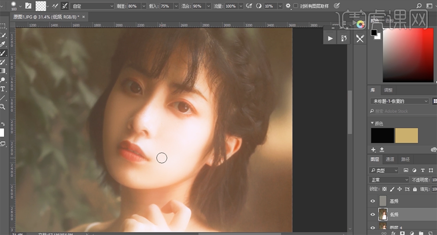Open brush settings gear icon
Screen dimensions: 437x235
tap(288, 6)
